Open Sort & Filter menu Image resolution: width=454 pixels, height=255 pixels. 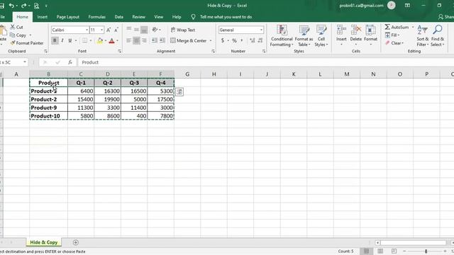pos(423,36)
